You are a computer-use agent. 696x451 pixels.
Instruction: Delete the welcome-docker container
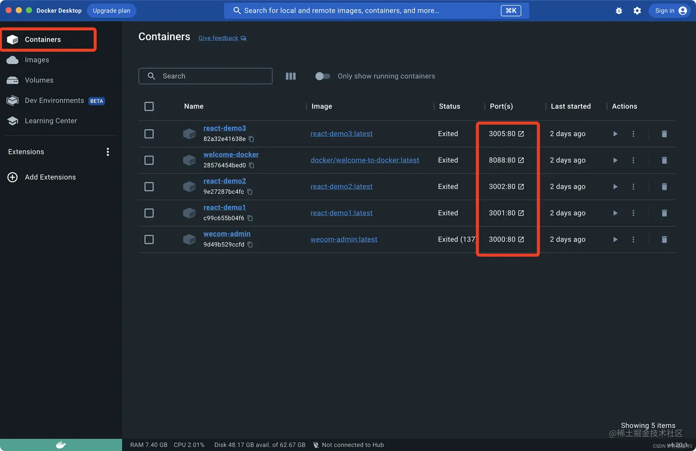click(664, 160)
